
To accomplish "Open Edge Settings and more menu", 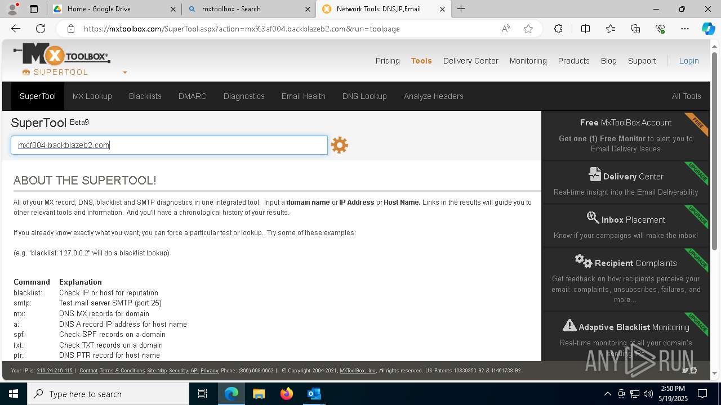I will click(x=685, y=29).
